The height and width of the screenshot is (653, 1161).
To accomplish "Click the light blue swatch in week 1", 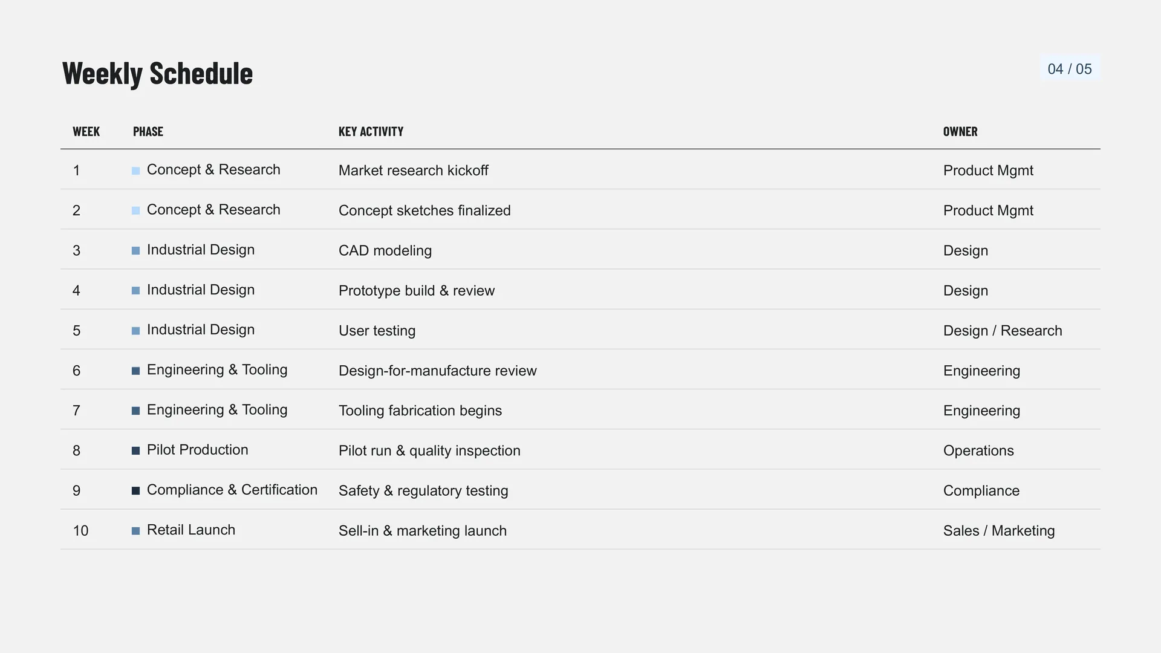I will pos(135,171).
